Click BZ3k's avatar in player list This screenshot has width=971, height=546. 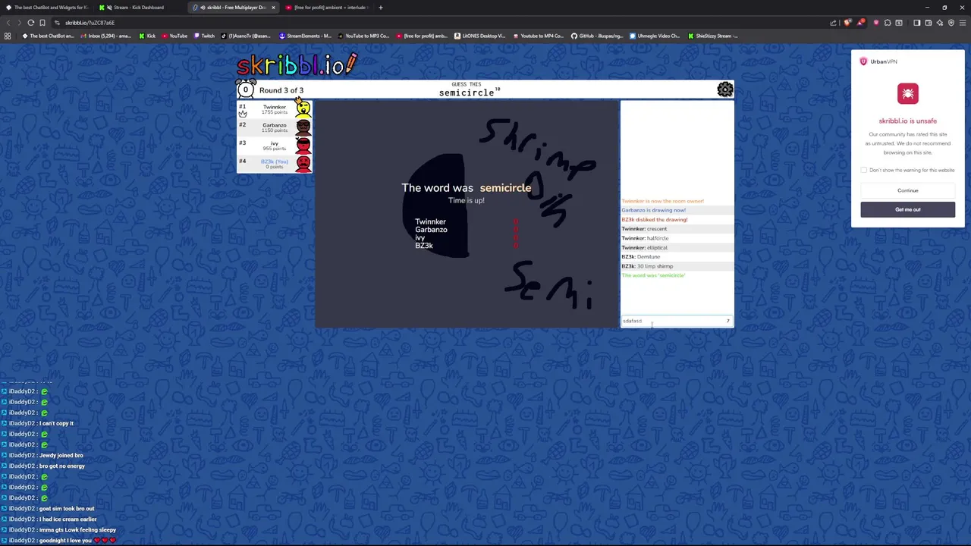[303, 163]
